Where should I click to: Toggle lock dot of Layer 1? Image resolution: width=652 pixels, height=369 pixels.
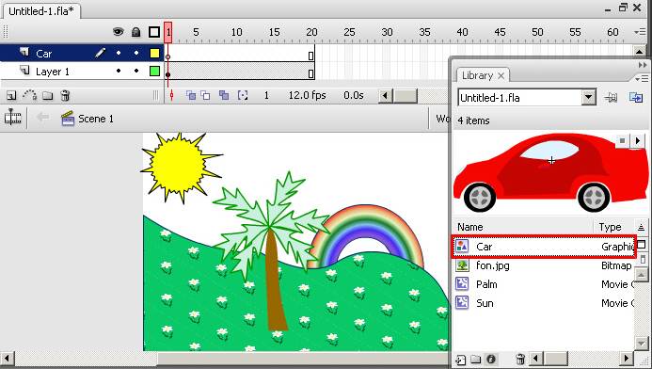coord(136,72)
